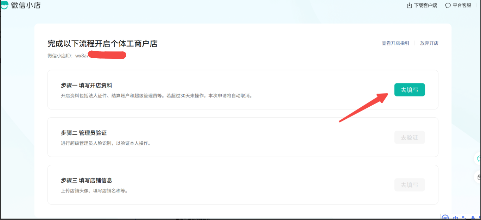Click the description starting 开店资料包括法人证件
The width and height of the screenshot is (481, 220).
(157, 96)
